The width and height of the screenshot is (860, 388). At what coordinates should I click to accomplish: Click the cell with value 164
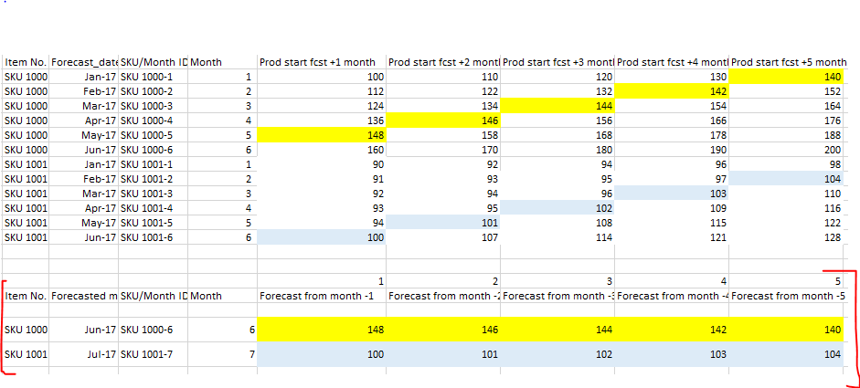(786, 106)
